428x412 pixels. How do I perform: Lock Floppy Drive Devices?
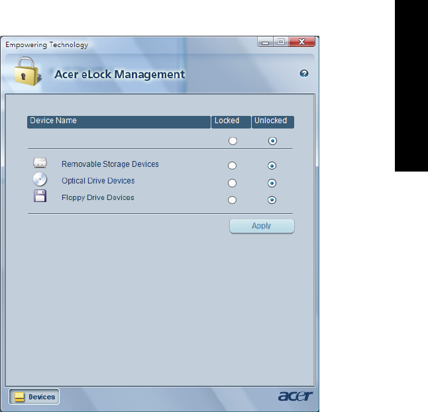[232, 200]
